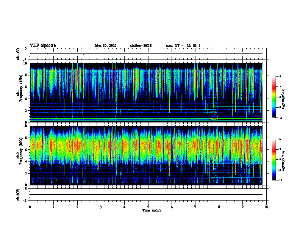Image resolution: width=300 pixels, height=232 pixels.
Task: Click the time axis tick label "3"
Action: (101, 207)
